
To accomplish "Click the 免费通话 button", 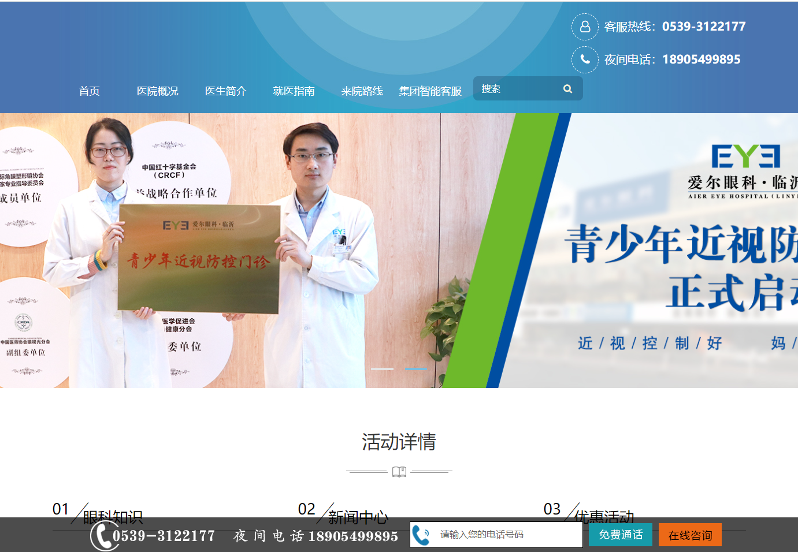I will [621, 535].
